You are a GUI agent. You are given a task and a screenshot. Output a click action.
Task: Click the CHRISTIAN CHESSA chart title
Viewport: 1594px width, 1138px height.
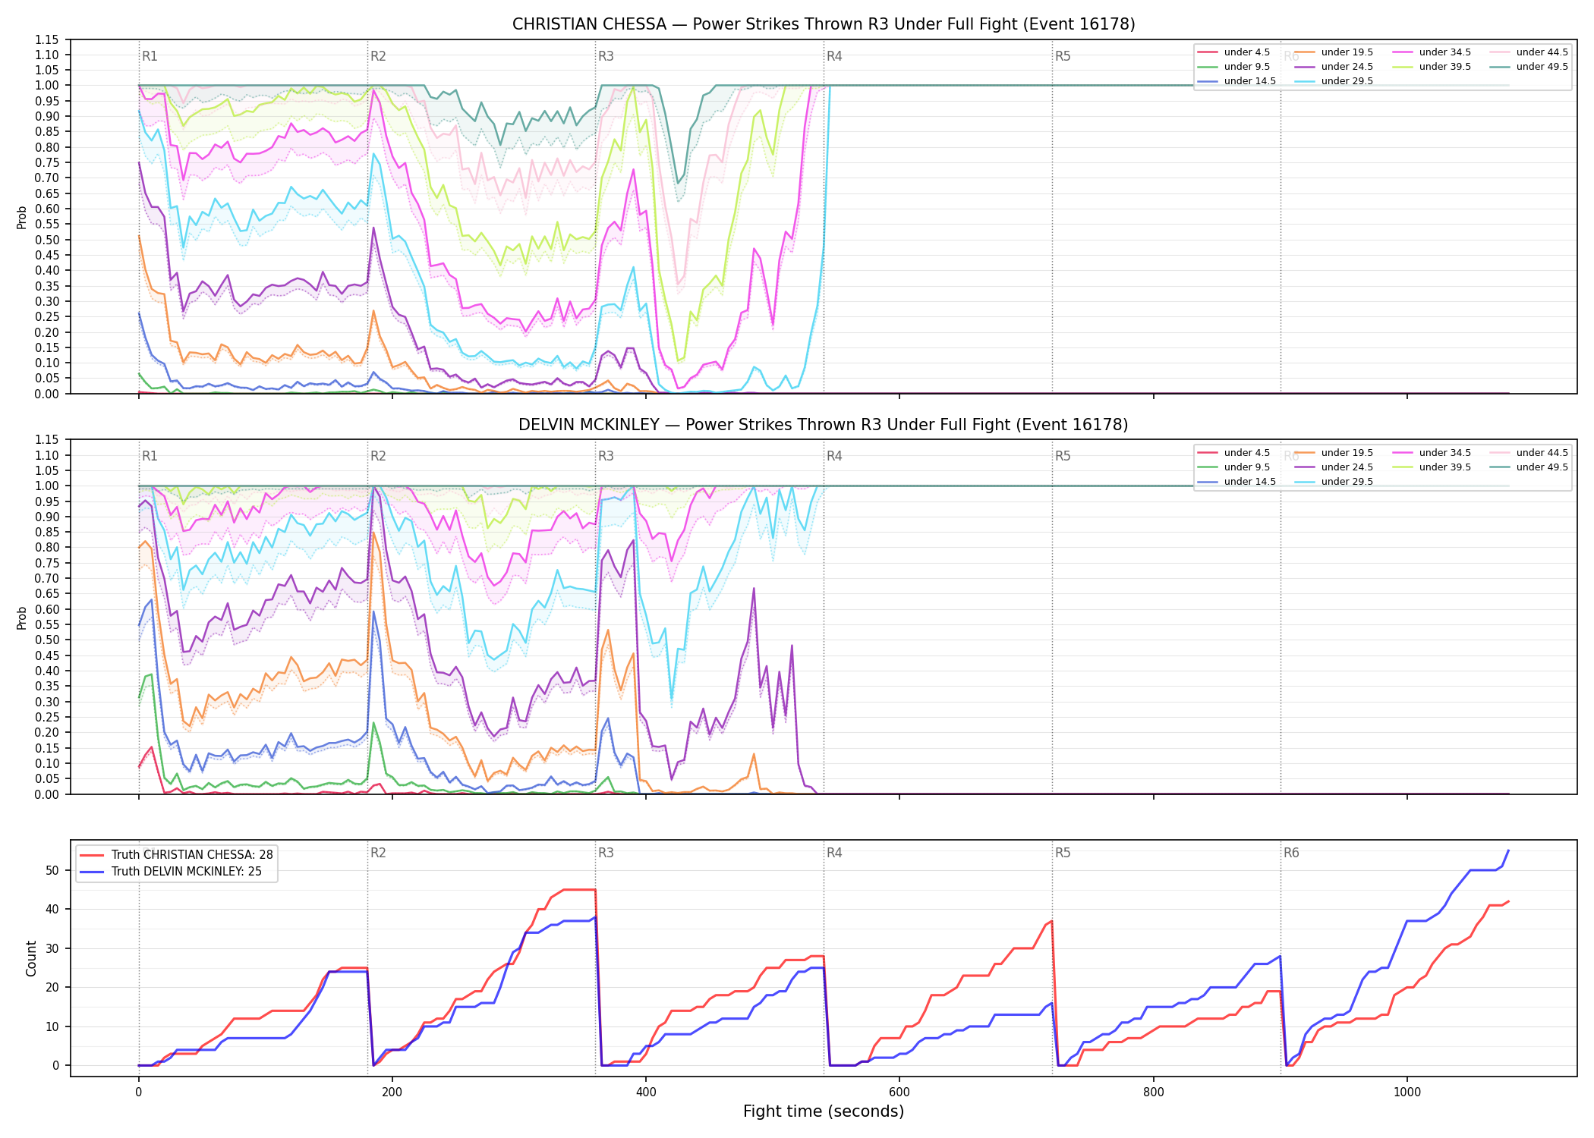point(824,24)
